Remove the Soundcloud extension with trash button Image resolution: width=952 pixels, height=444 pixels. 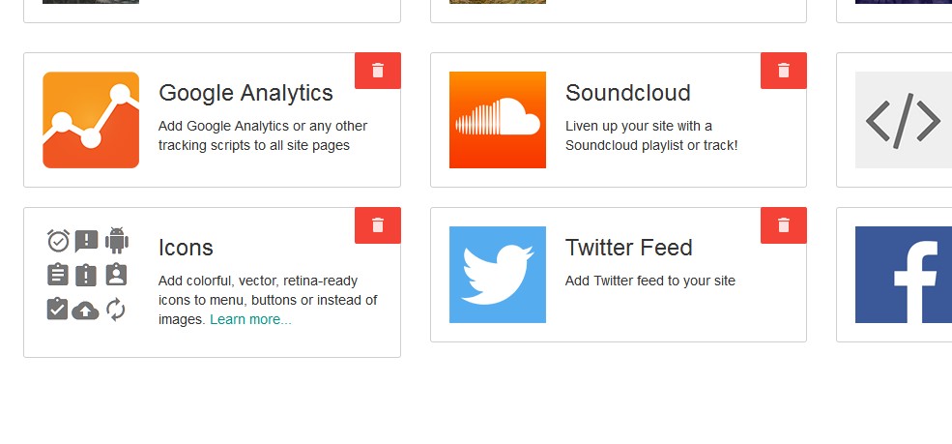[x=784, y=71]
